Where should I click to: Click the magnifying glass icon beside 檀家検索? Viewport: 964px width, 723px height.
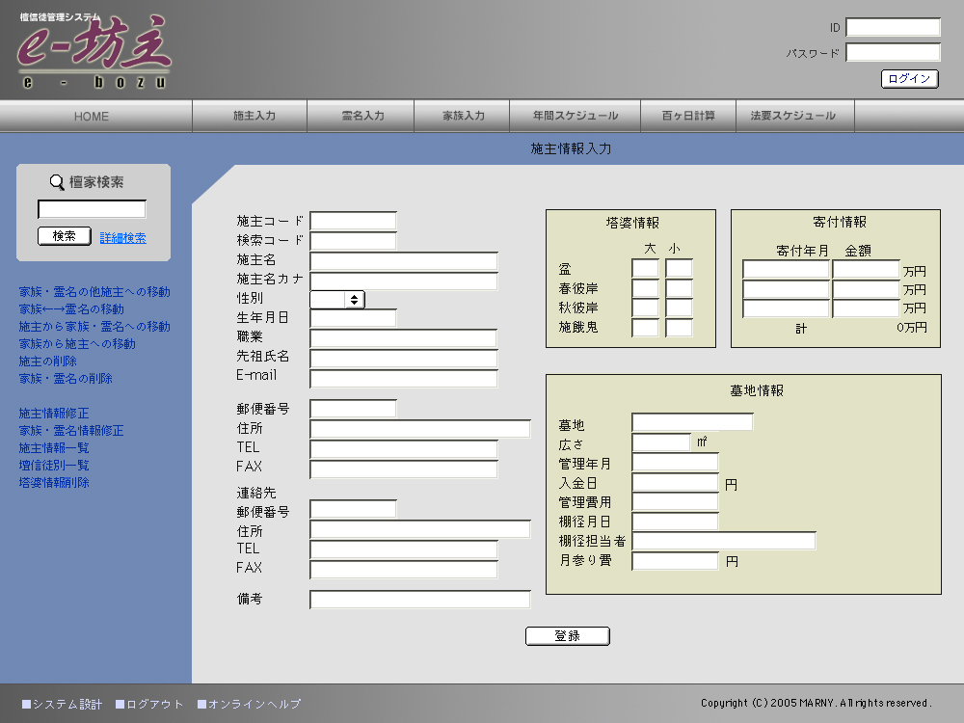[57, 182]
